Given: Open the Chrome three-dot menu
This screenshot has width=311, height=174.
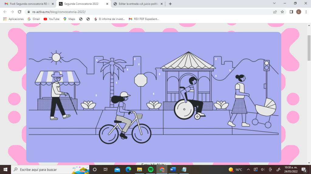Looking at the screenshot, I should pos(306,12).
